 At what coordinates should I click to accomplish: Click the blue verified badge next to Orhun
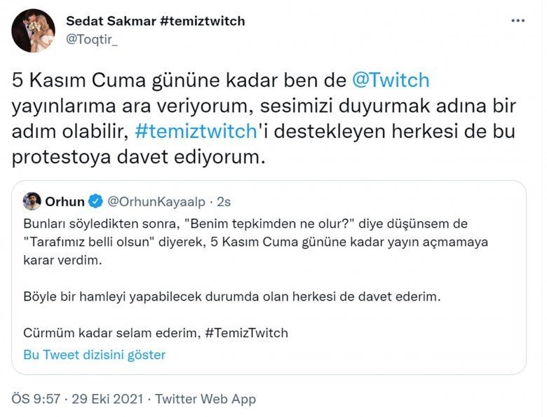[97, 202]
